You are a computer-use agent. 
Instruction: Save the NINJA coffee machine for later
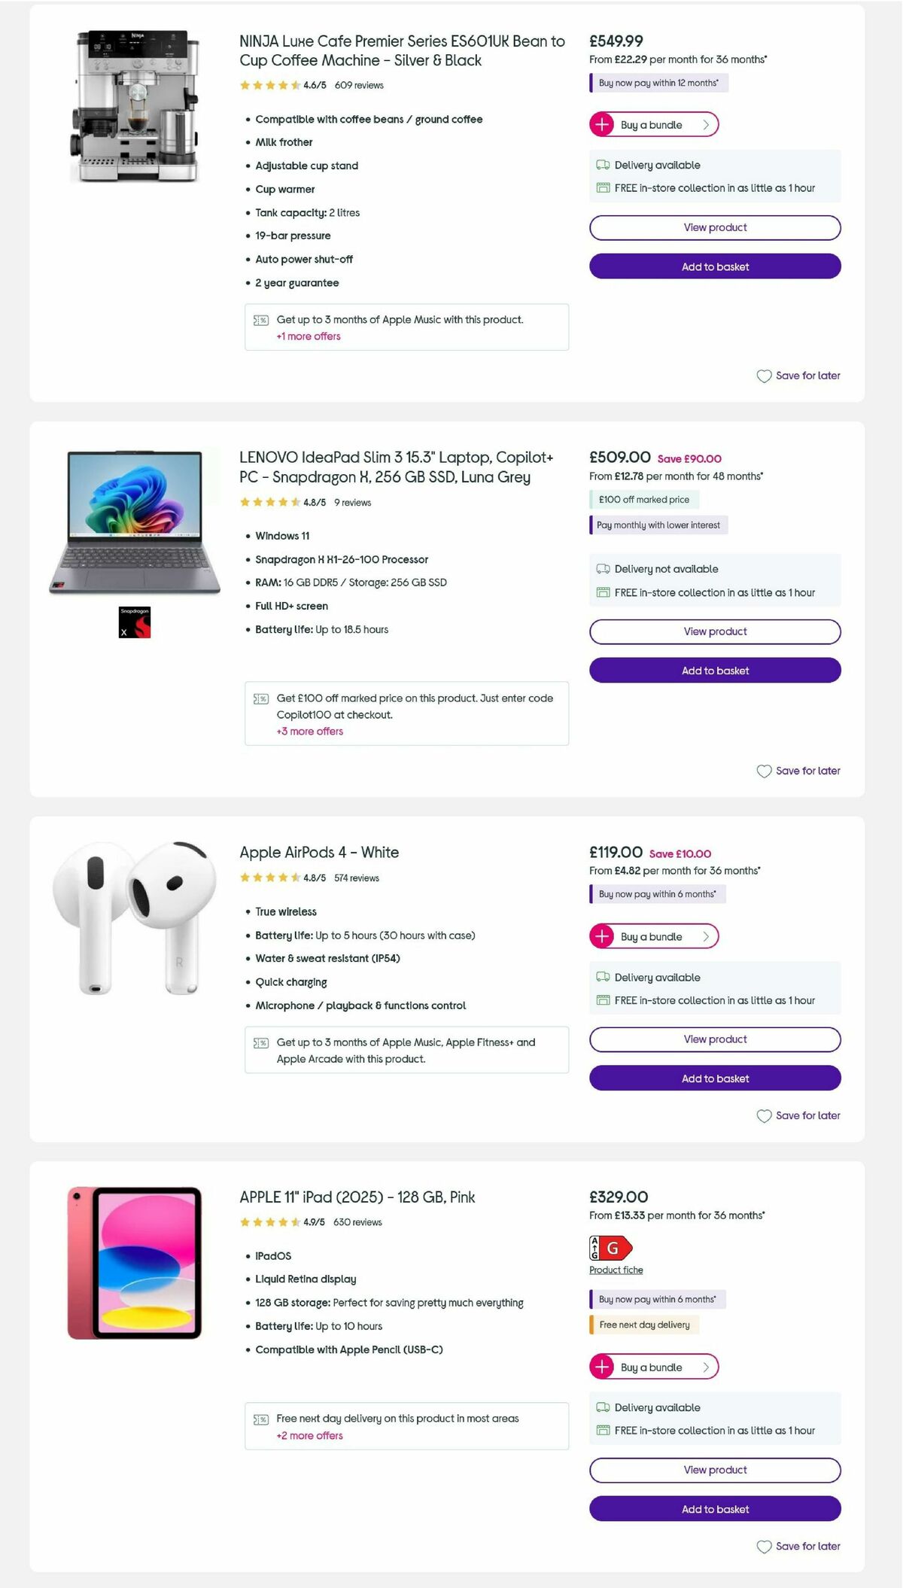(799, 376)
